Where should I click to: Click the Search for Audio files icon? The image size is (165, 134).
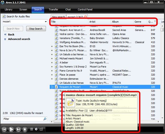[4, 16]
